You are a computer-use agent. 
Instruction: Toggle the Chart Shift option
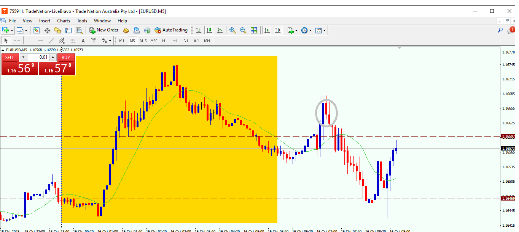278,30
